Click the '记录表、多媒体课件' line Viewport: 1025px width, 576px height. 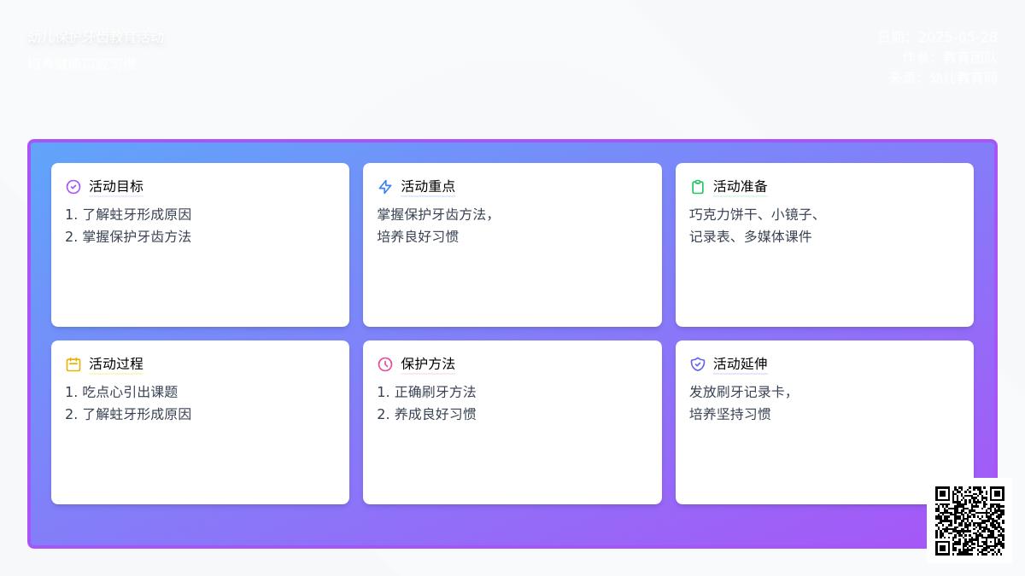(x=751, y=237)
